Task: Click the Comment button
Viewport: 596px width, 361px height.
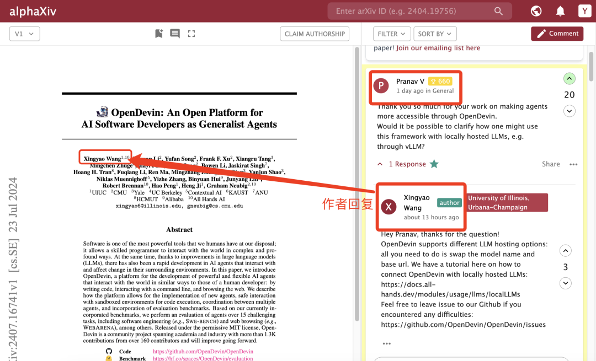Action: click(557, 34)
